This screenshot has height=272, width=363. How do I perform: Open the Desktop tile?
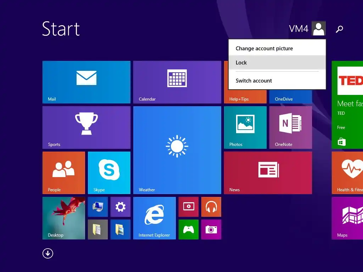pyautogui.click(x=64, y=218)
